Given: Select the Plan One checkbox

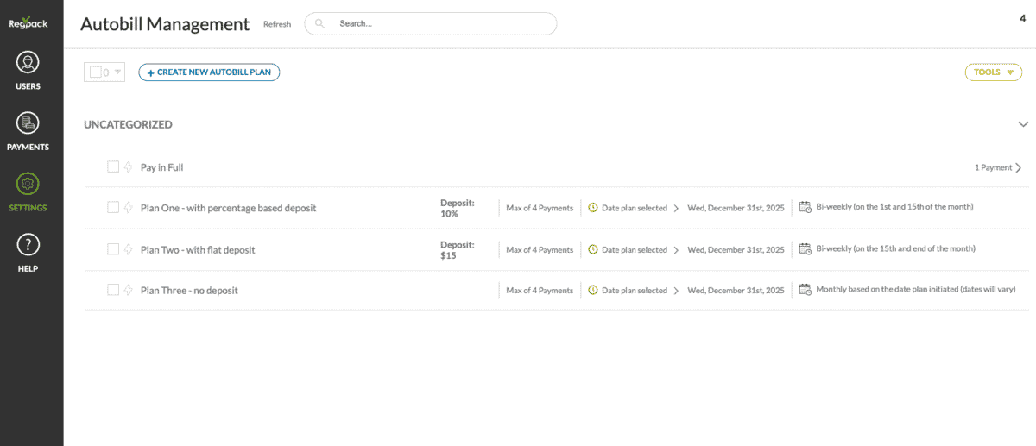Looking at the screenshot, I should [113, 207].
